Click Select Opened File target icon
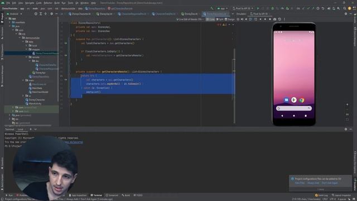This screenshot has width=357, height=201. pos(36,14)
